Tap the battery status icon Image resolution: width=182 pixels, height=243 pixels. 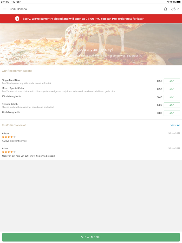[x=178, y=2]
